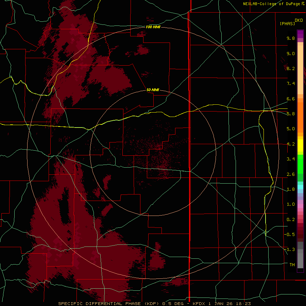Viewport: 306px width, 306px height.
Task: Click the 50 NMI range ring label
Action: tap(153, 90)
